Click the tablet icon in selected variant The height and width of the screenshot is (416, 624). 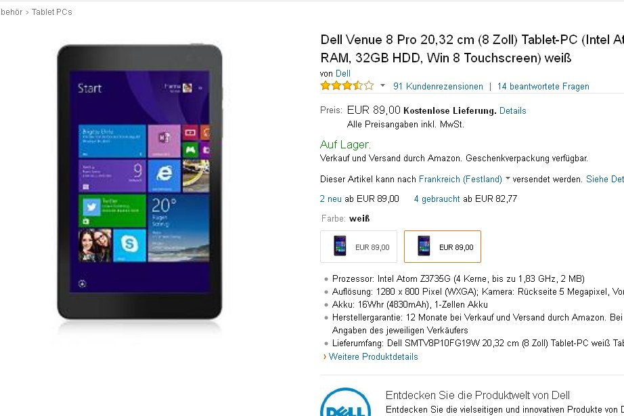coord(424,246)
